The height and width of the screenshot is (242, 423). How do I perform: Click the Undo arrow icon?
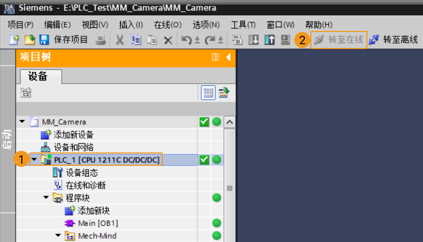(186, 40)
